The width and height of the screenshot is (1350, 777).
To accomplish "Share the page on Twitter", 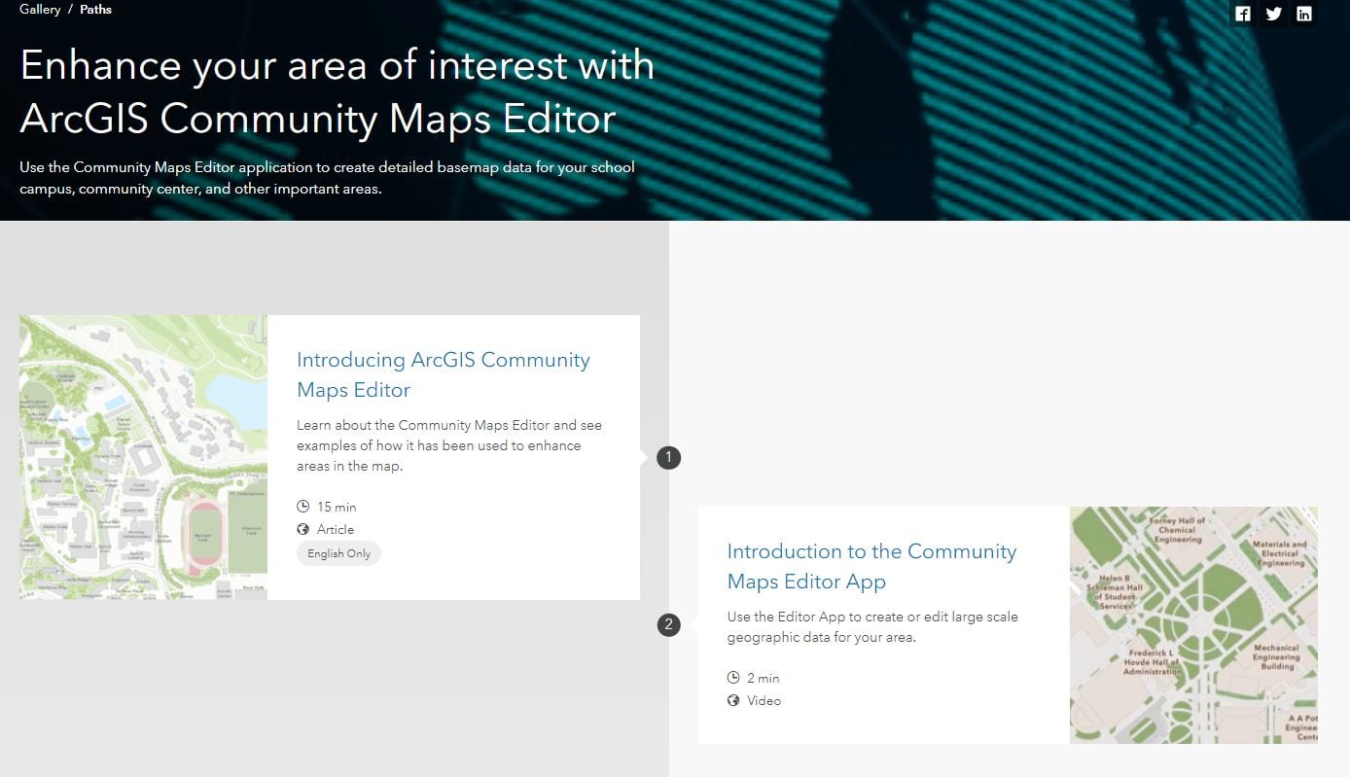I will click(1273, 14).
